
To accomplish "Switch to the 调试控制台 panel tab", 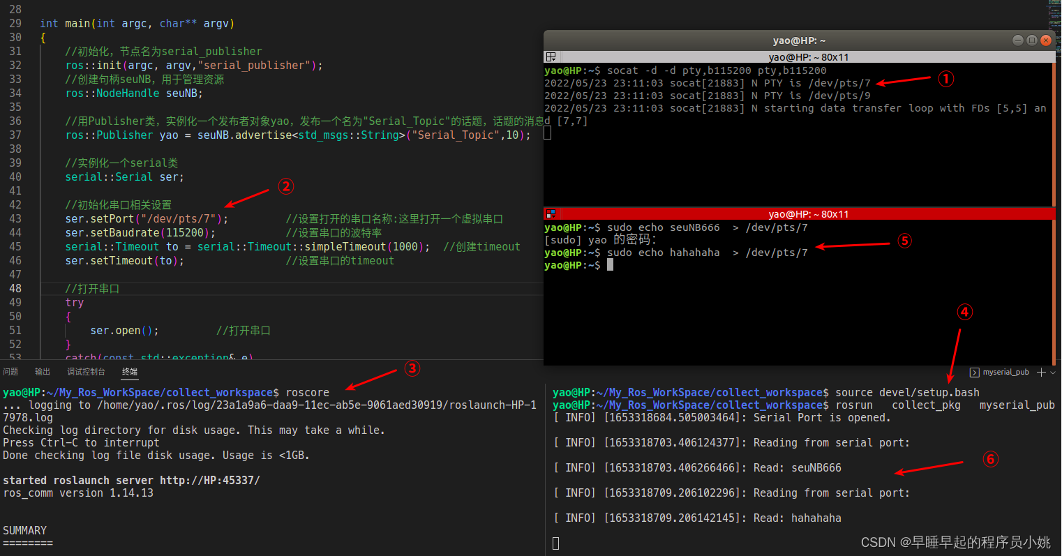I will [86, 372].
